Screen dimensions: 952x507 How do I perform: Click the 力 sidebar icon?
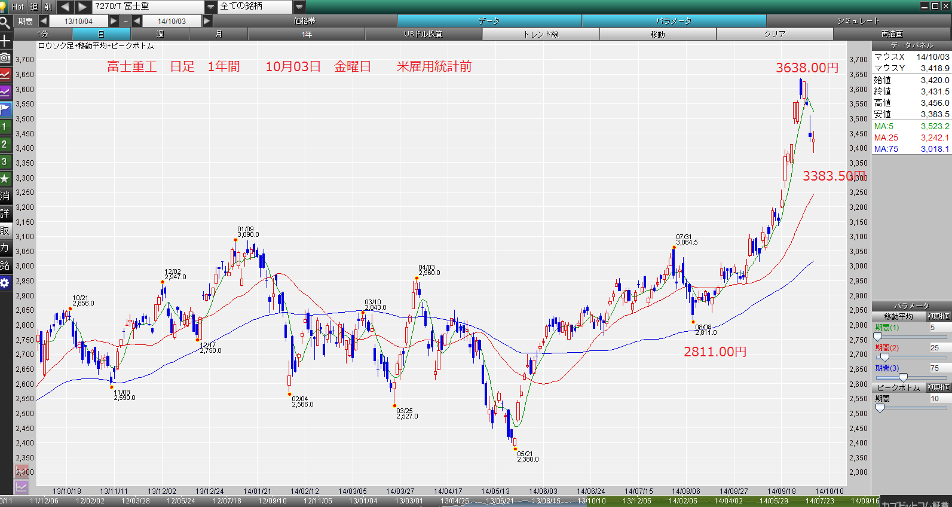pos(5,248)
